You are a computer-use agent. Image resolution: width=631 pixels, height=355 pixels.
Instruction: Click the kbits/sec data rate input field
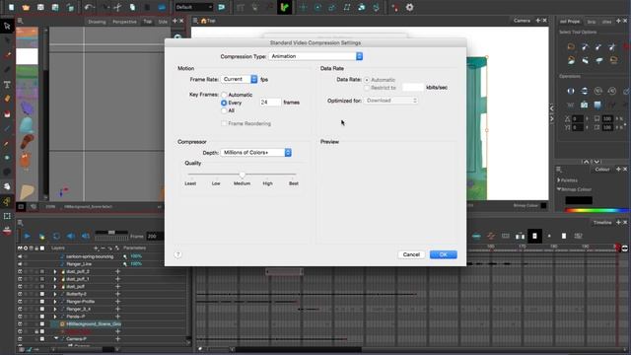coord(413,88)
